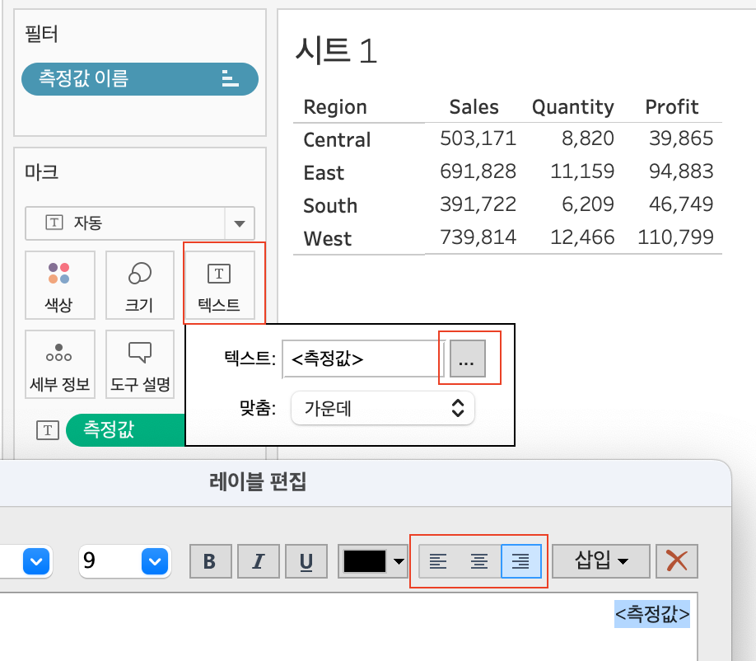Toggle bold formatting for the label text

click(210, 561)
